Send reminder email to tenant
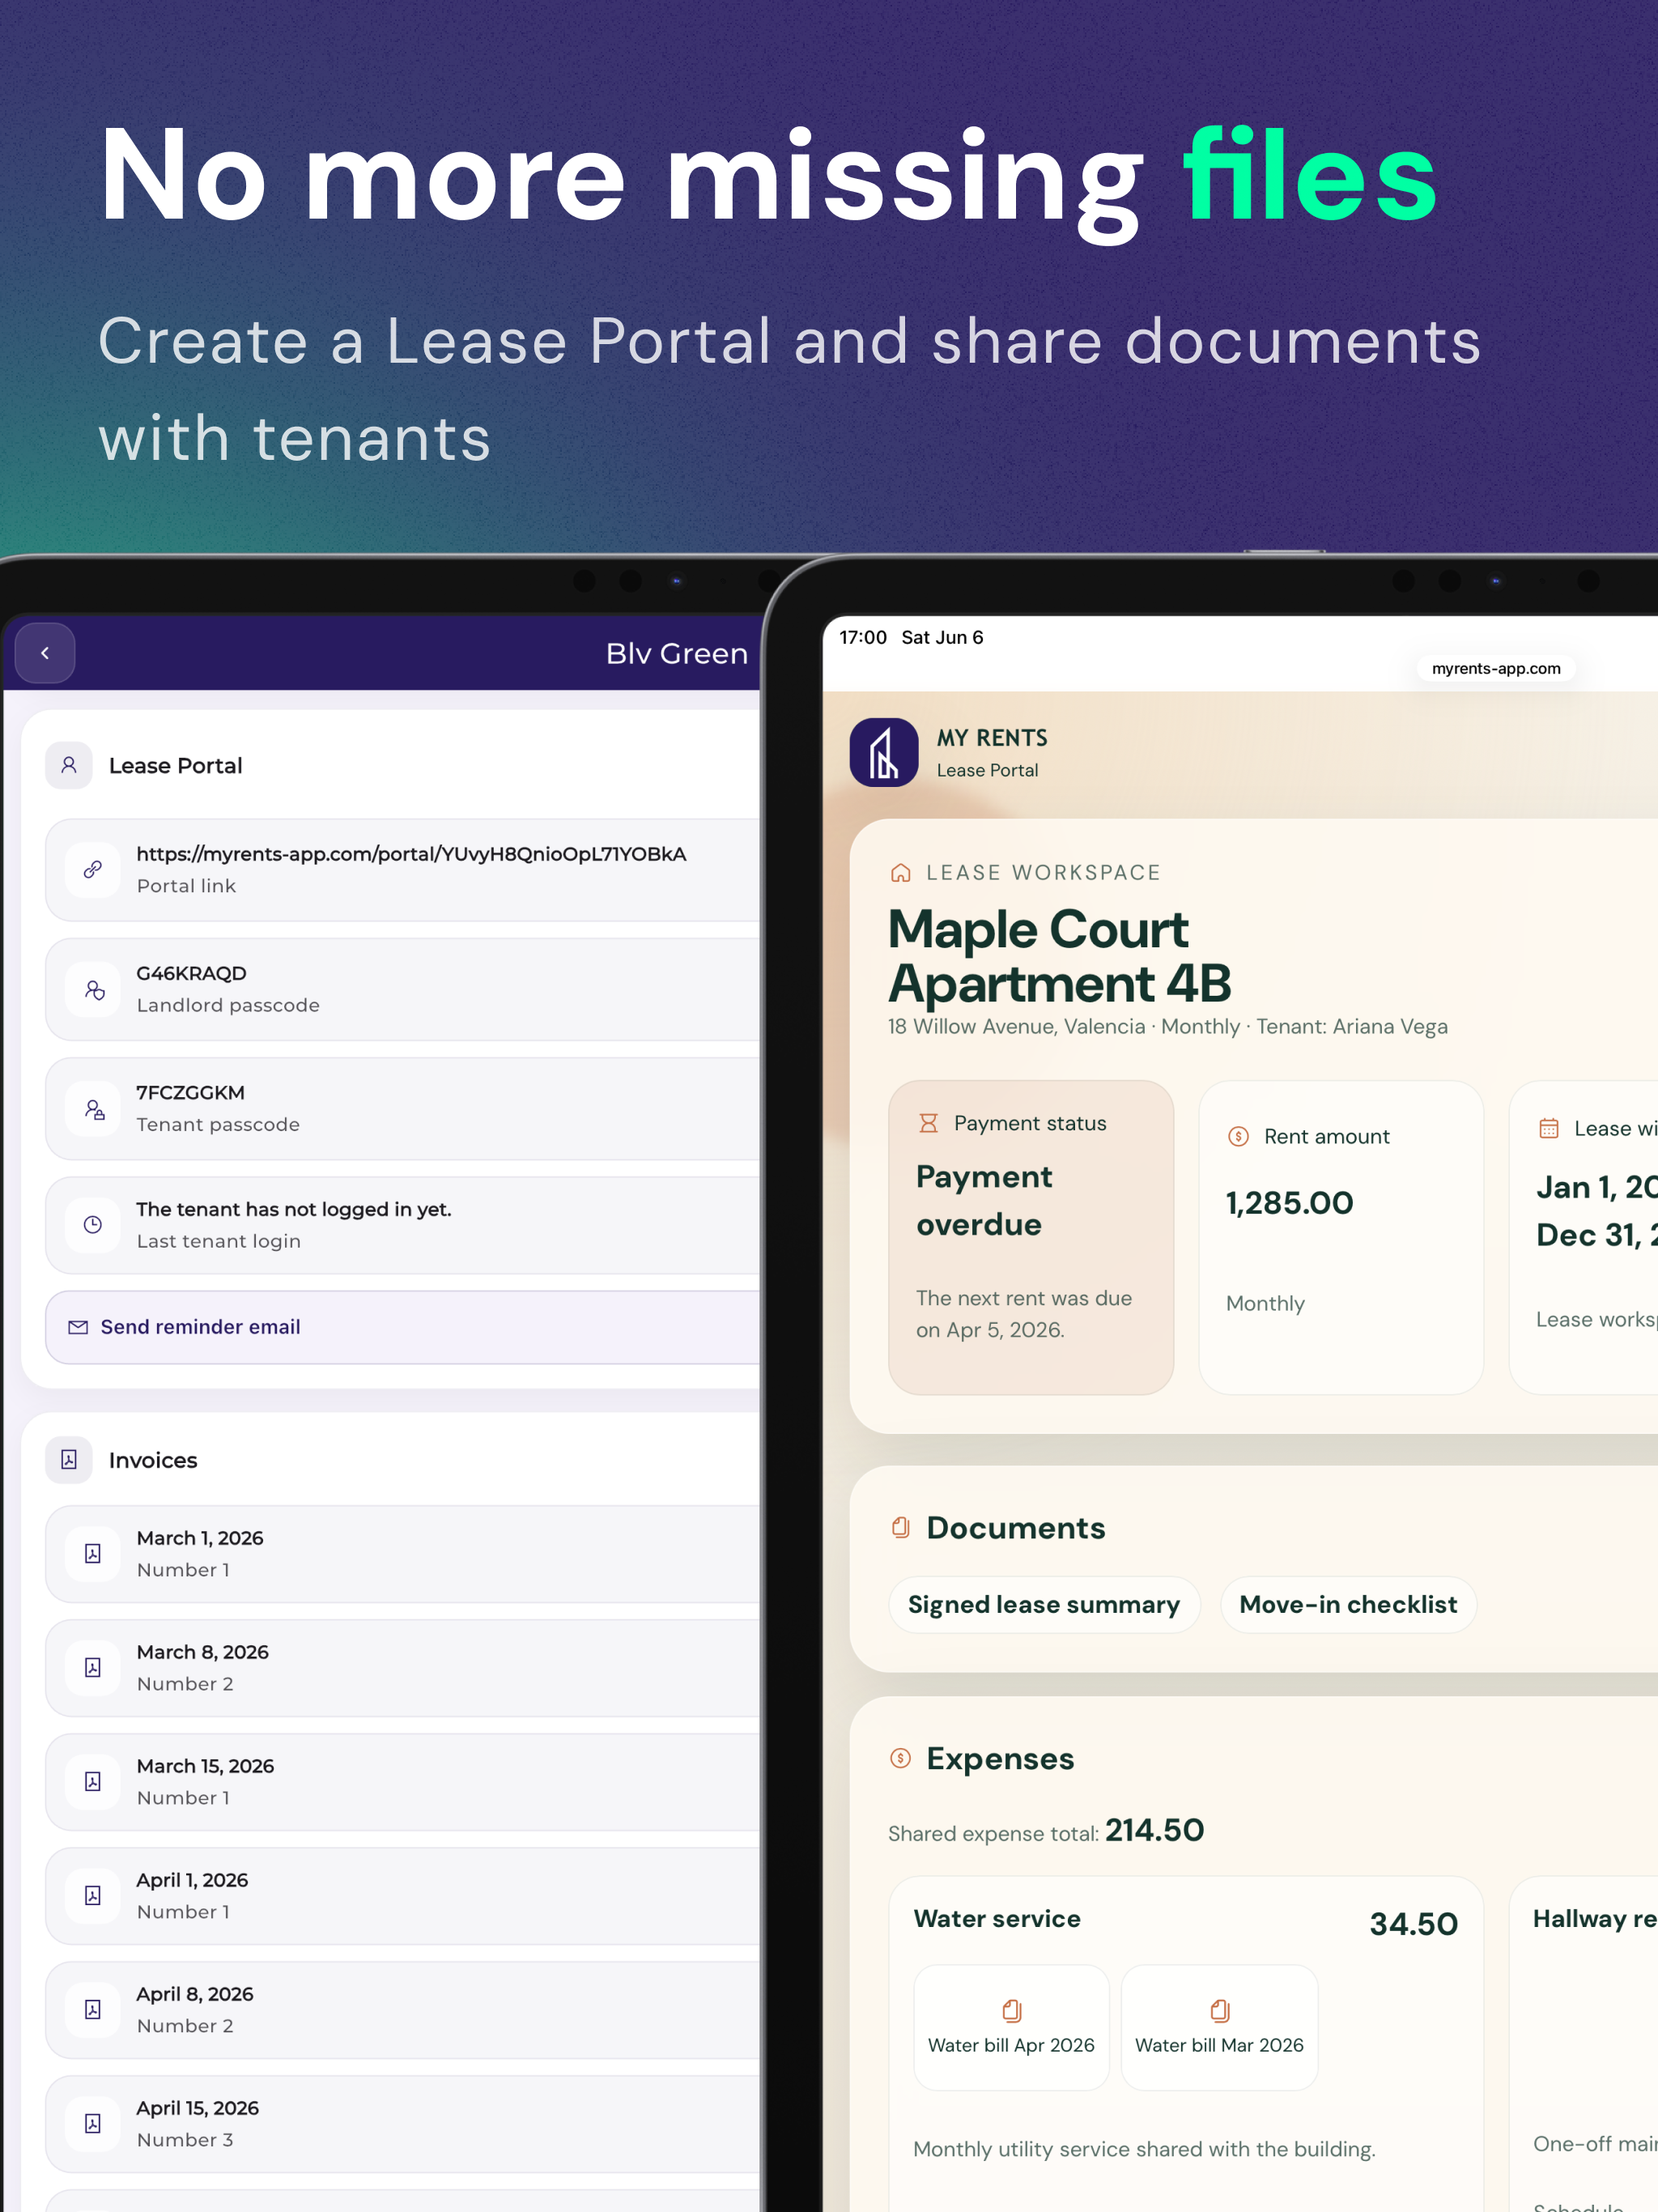The width and height of the screenshot is (1658, 2212). click(x=402, y=1327)
